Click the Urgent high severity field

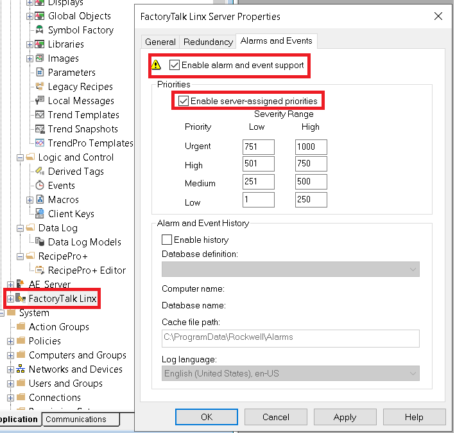pyautogui.click(x=311, y=147)
